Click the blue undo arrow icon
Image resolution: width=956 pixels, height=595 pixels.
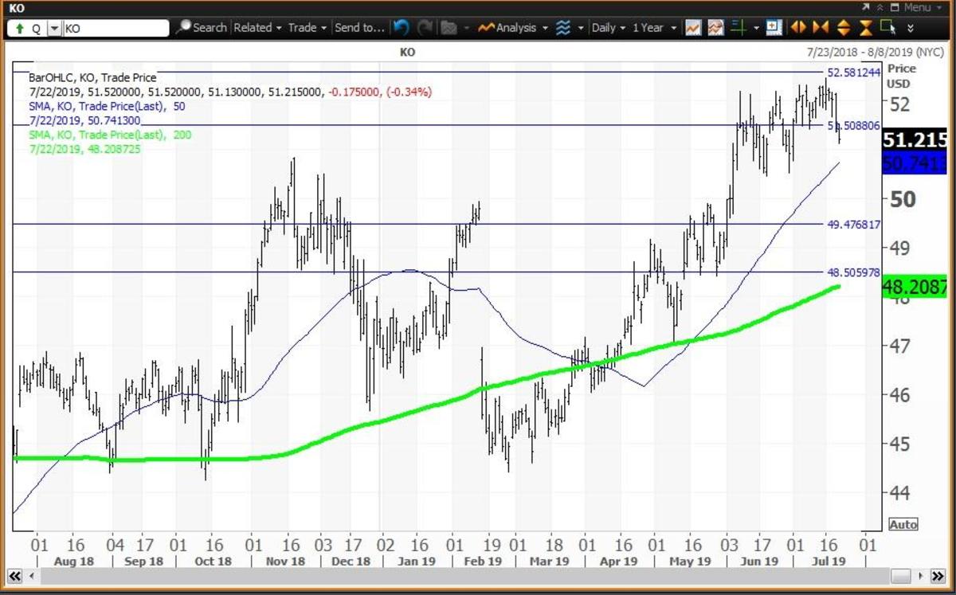(402, 28)
